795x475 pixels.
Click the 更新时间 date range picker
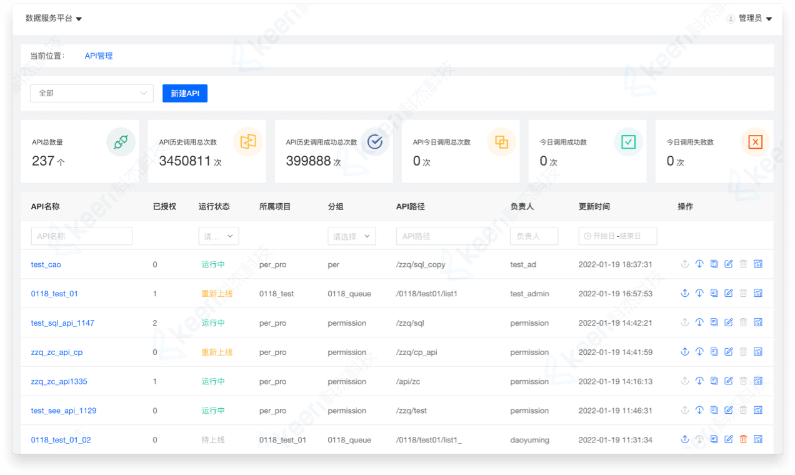pyautogui.click(x=617, y=236)
